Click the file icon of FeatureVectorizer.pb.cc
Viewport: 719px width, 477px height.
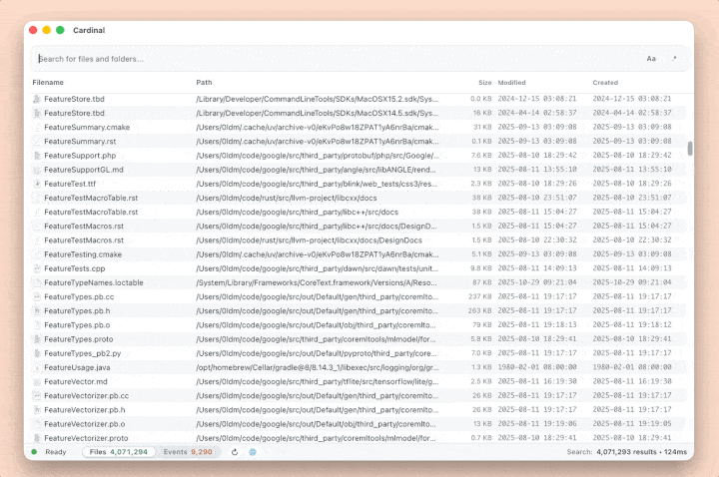tap(37, 395)
